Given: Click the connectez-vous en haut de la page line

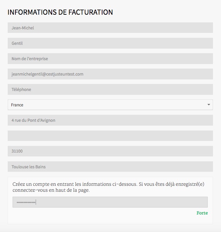Looking at the screenshot, I should [51, 190].
